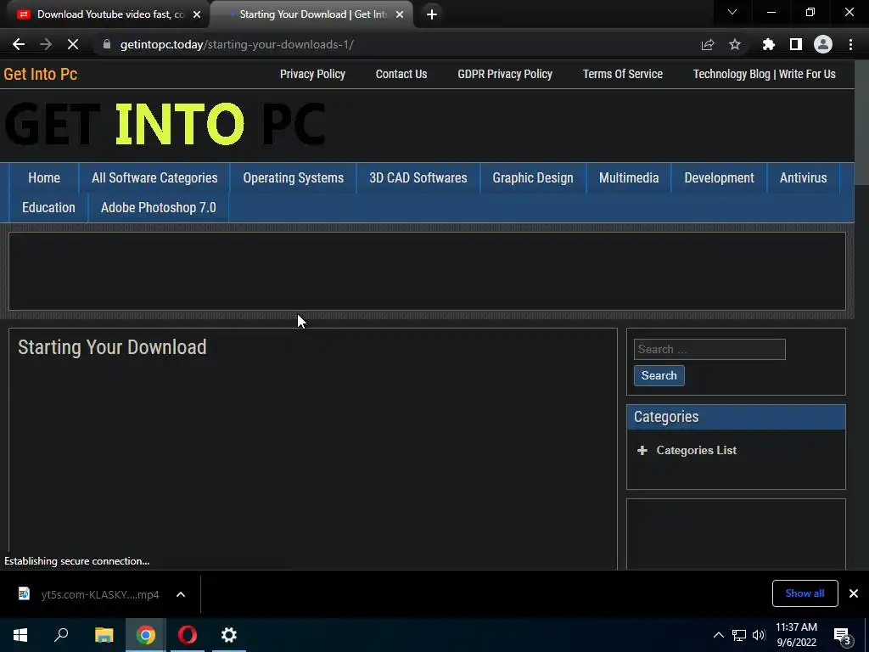869x652 pixels.
Task: Click the address bar URL
Action: coord(238,44)
